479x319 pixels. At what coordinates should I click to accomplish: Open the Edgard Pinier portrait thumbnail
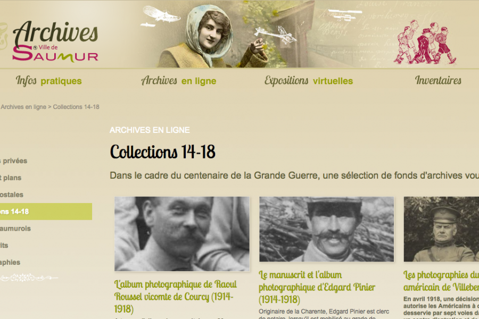pyautogui.click(x=327, y=229)
